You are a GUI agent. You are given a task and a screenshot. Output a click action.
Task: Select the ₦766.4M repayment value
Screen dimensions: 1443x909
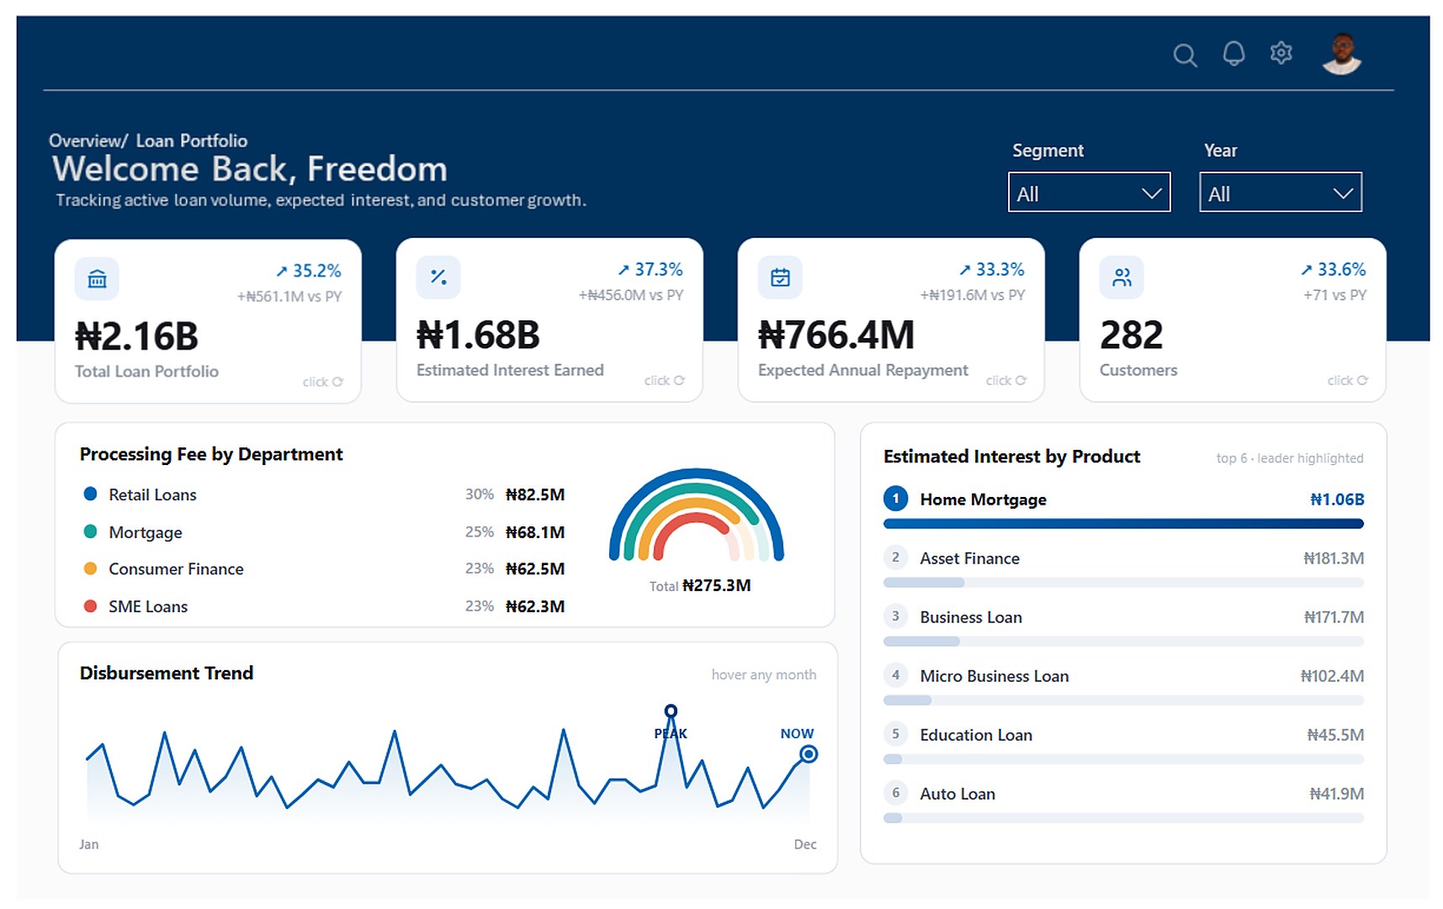[x=836, y=336]
